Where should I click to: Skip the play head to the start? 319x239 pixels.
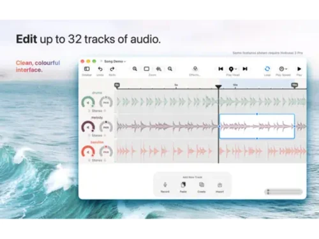tap(221, 69)
